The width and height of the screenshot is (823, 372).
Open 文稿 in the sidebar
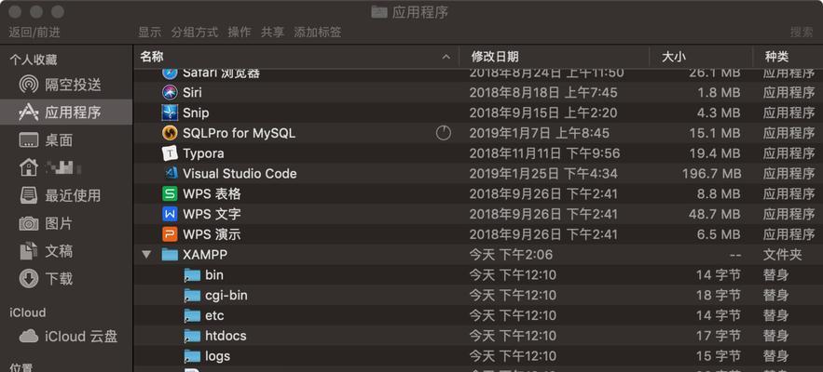pos(66,251)
